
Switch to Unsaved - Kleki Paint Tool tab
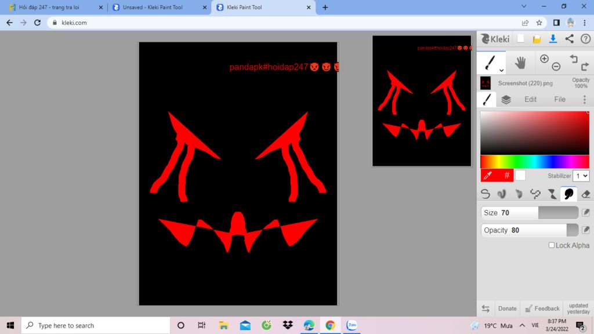point(160,7)
